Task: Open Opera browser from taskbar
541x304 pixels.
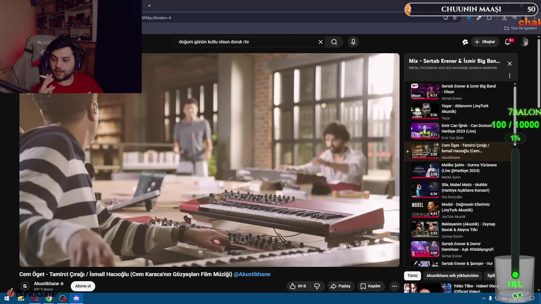Action: tap(35, 299)
